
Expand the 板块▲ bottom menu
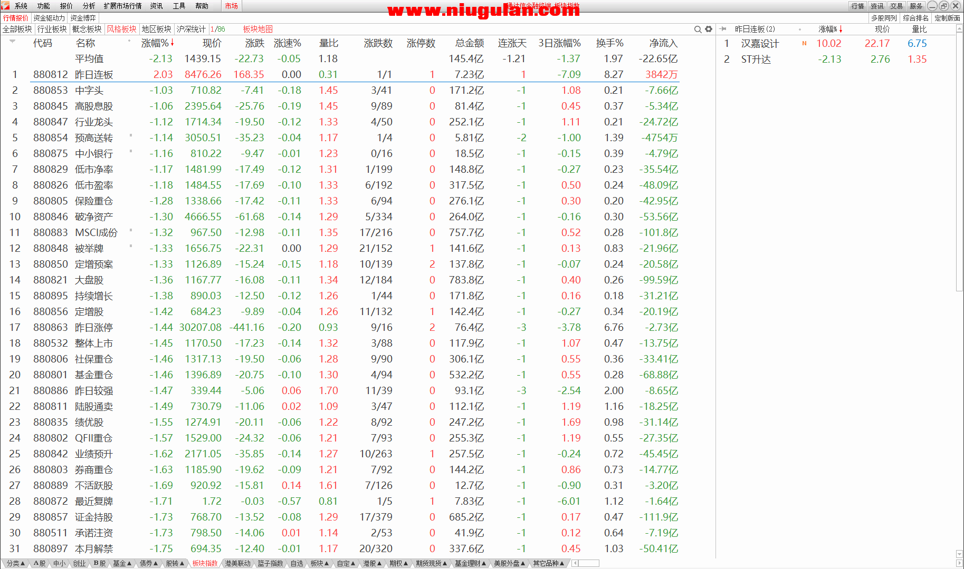(320, 563)
